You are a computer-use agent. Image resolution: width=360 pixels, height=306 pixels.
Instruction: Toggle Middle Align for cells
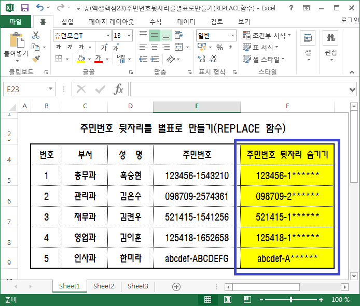[x=155, y=35]
